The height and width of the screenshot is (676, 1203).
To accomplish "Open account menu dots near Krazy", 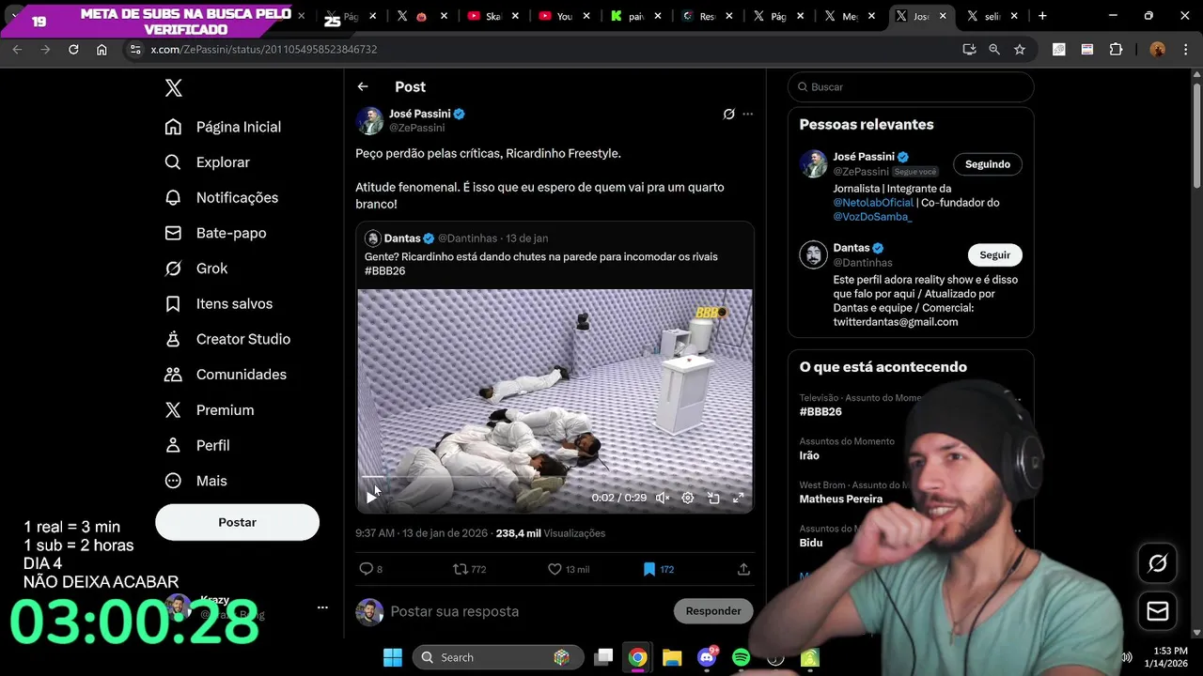I will [x=322, y=607].
